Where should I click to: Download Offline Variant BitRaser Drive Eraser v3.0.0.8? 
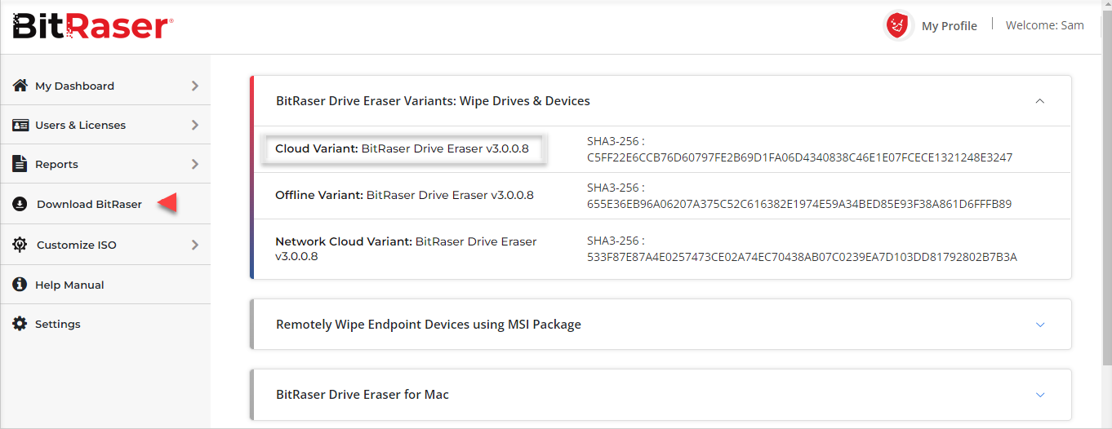[404, 195]
